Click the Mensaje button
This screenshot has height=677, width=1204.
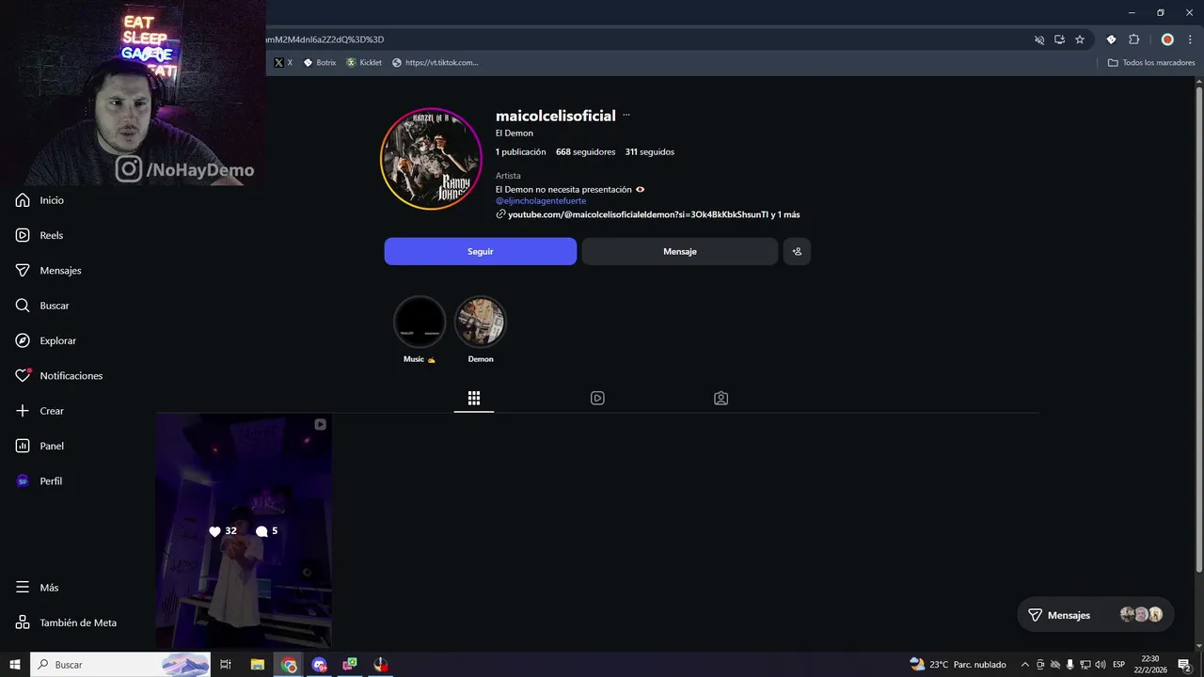click(x=680, y=251)
